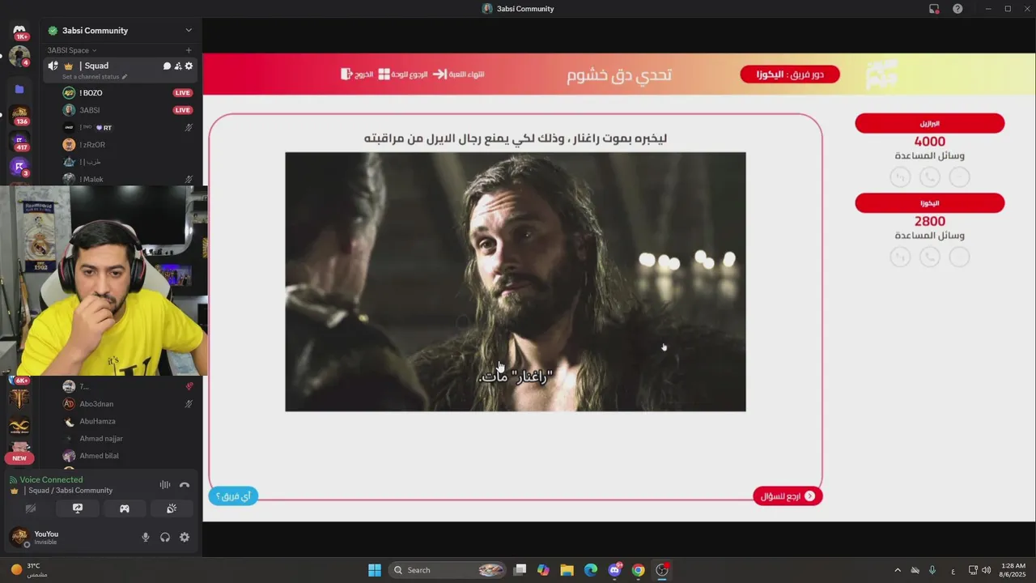Expand the 3absi Community server menu
This screenshot has height=583, width=1036.
(189, 31)
